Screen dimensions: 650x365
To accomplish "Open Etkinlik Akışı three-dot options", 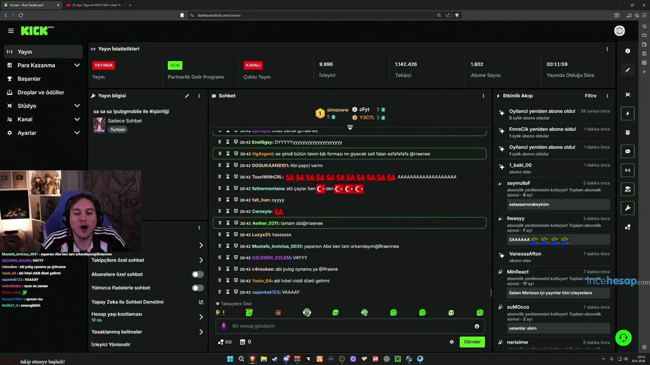I will [x=607, y=96].
